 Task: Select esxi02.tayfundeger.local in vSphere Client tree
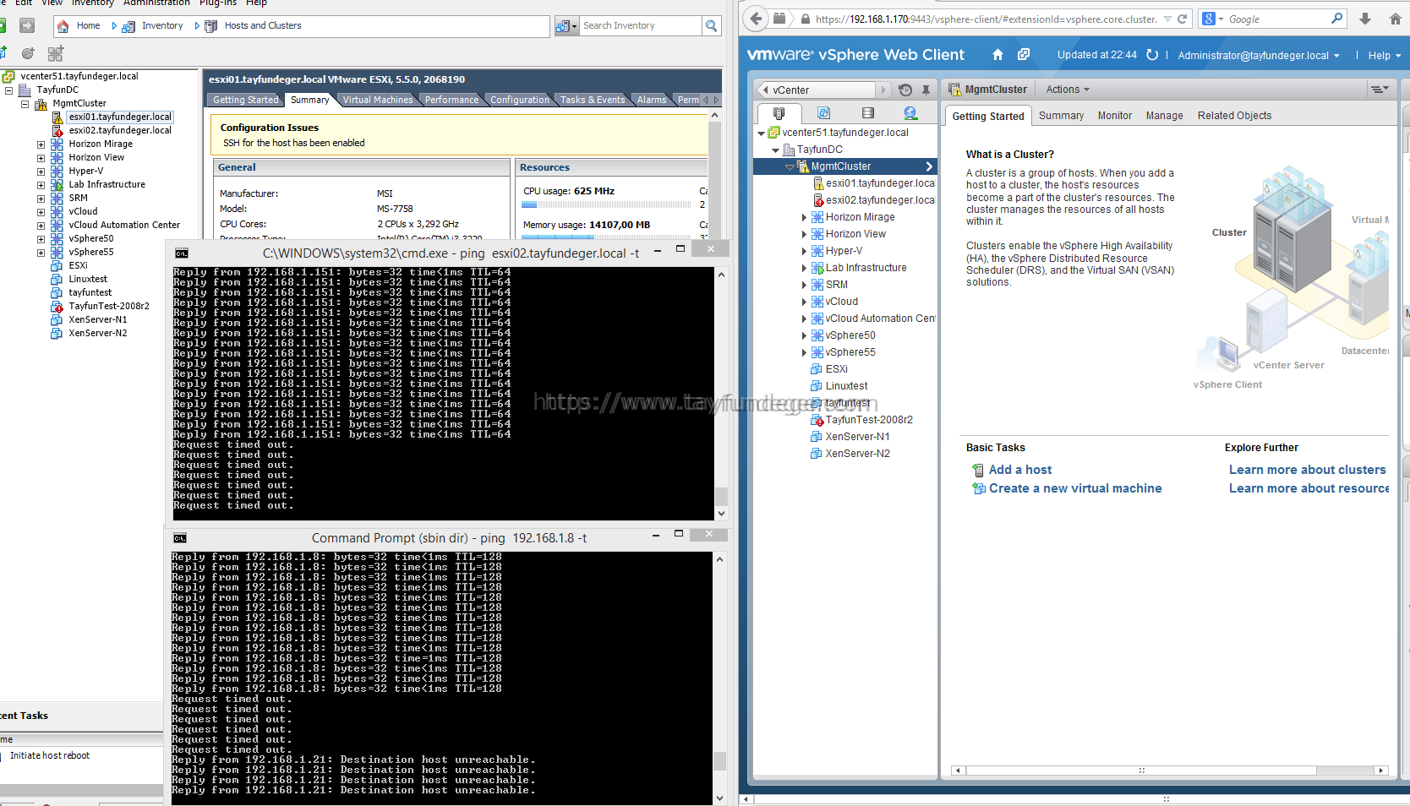pos(120,131)
